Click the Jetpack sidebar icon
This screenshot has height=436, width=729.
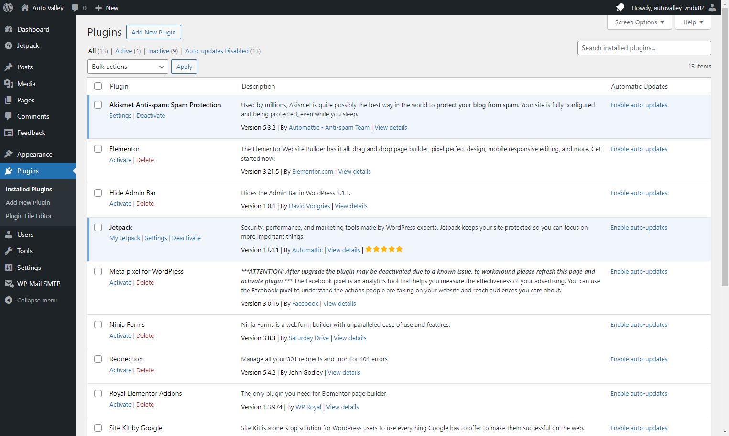[x=9, y=45]
